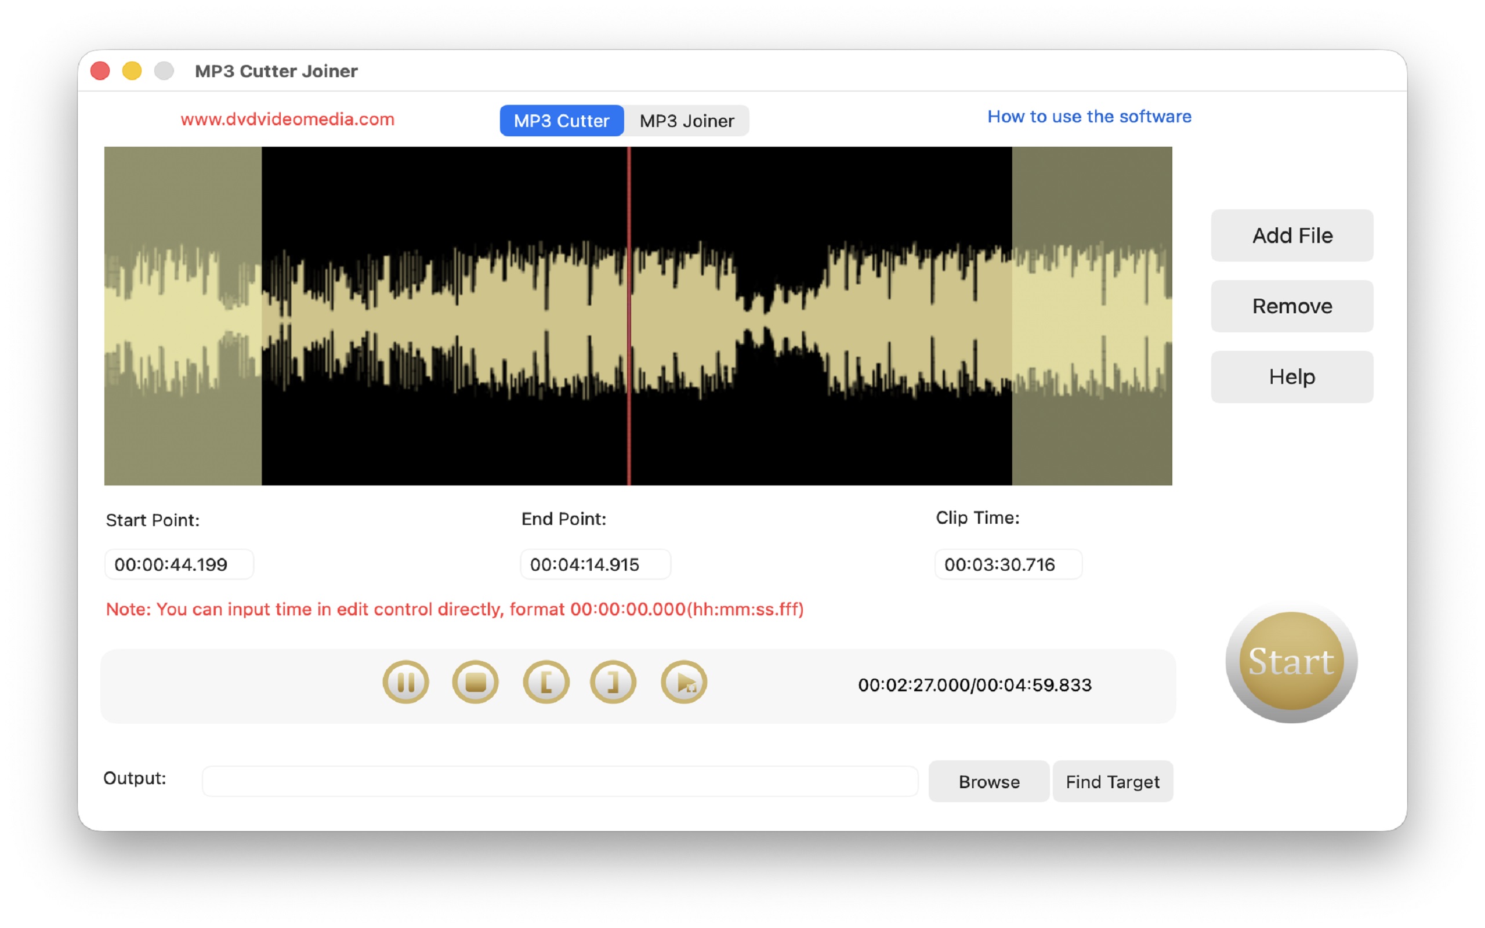Open the How to use the software guide

1089,116
